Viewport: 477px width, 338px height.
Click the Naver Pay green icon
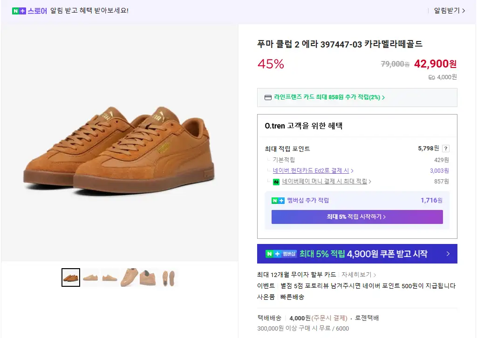(276, 182)
